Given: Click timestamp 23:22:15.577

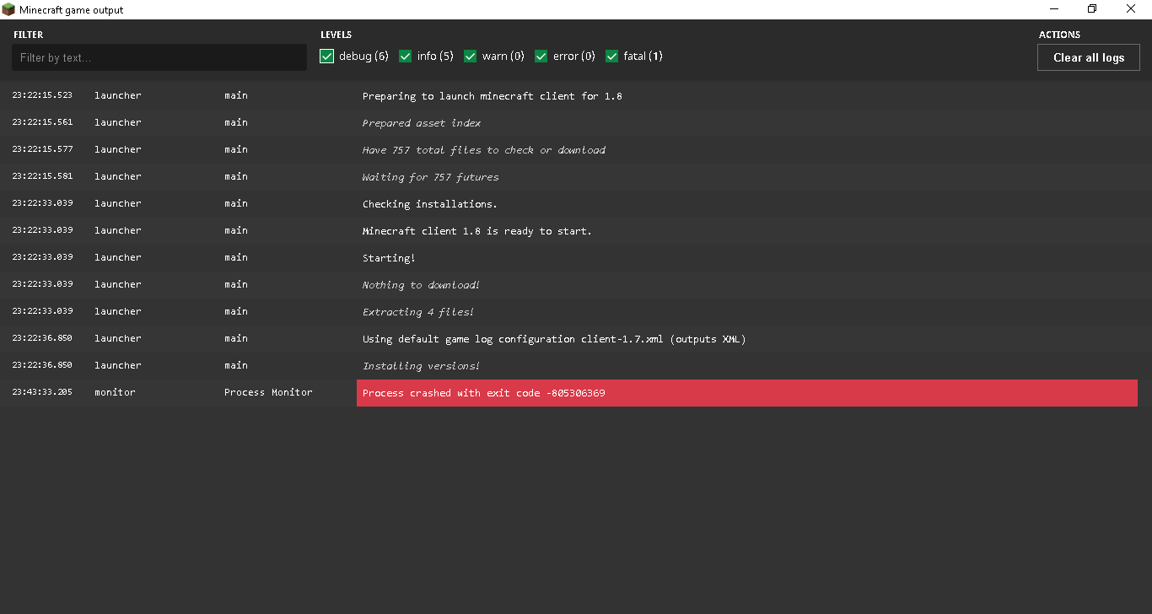Looking at the screenshot, I should (x=42, y=149).
